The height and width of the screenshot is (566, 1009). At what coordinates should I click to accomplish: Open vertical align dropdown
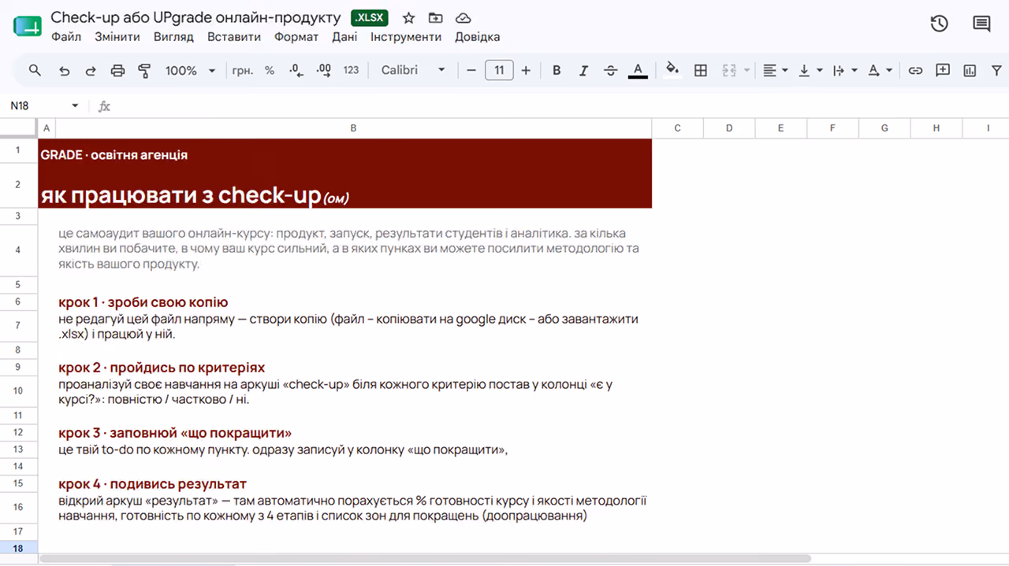coord(810,70)
